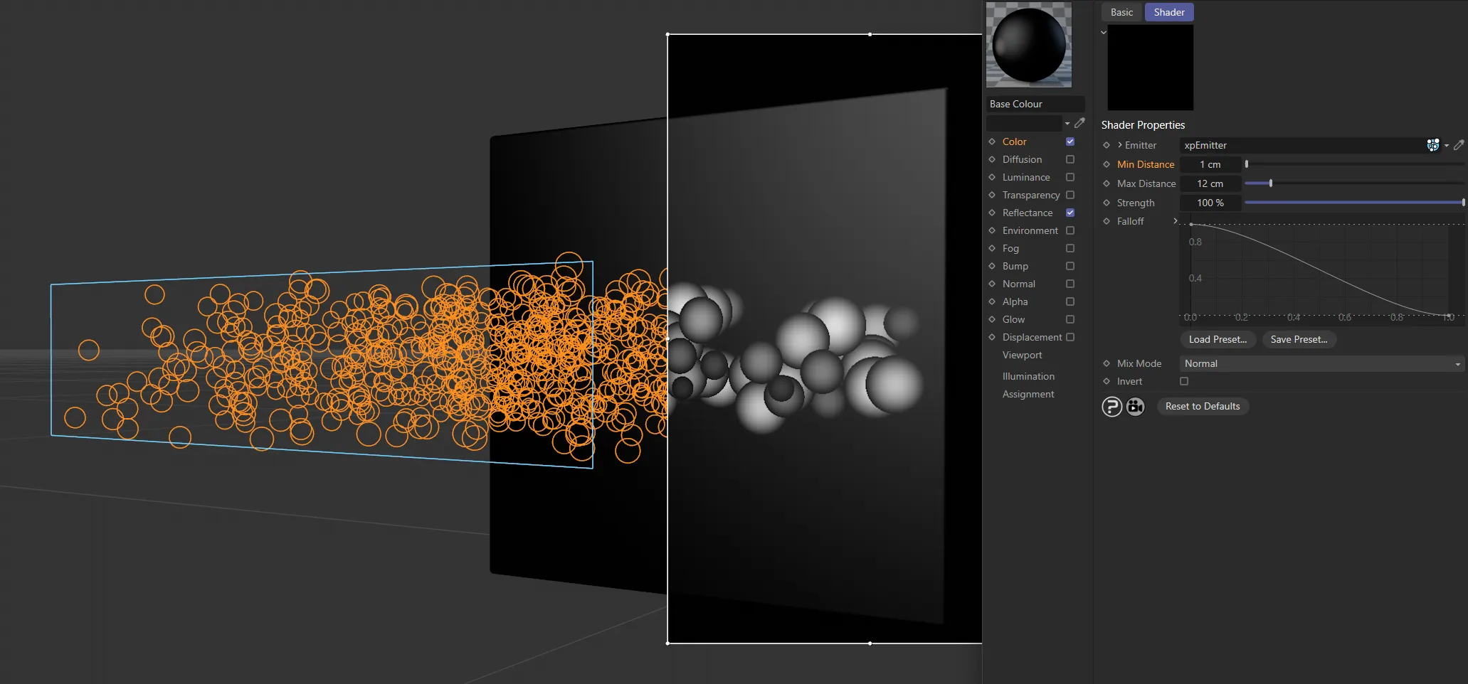The height and width of the screenshot is (684, 1468).
Task: Click the Load Preset button
Action: 1218,339
